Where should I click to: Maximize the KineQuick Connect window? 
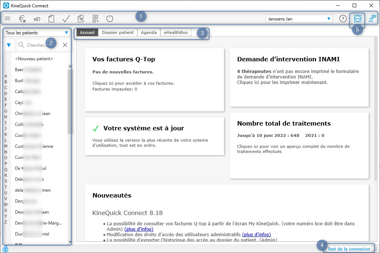[x=354, y=5]
